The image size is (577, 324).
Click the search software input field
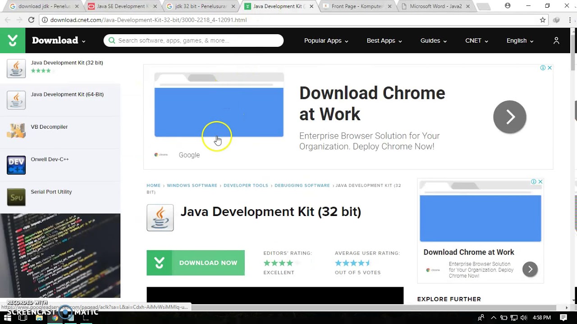click(x=193, y=40)
